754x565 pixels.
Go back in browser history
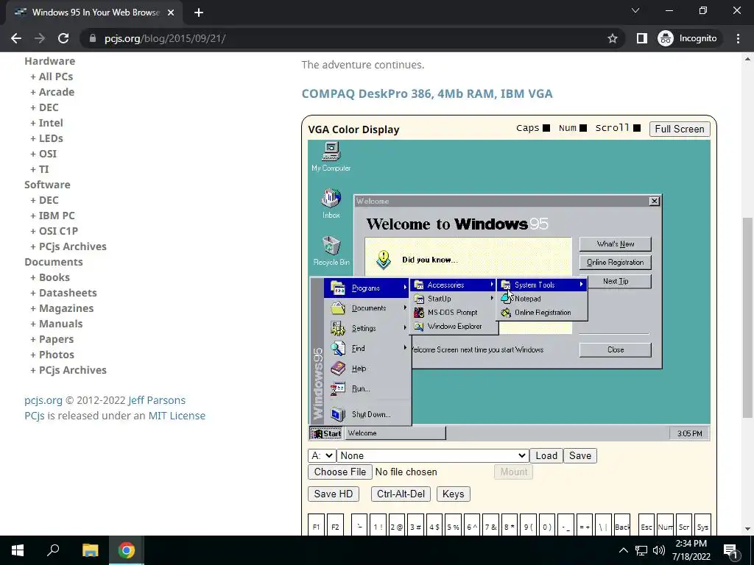(16, 38)
